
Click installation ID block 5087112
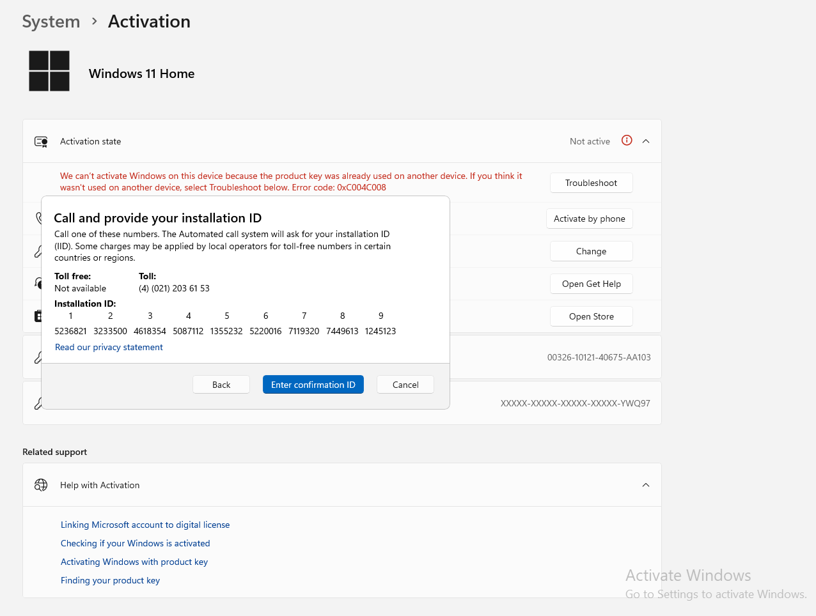tap(188, 331)
